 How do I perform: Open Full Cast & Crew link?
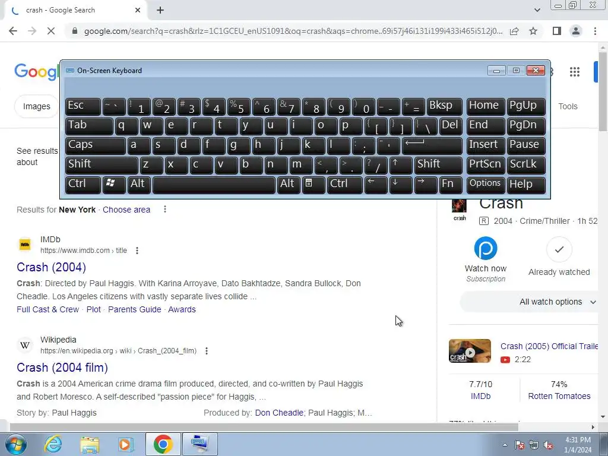(47, 309)
